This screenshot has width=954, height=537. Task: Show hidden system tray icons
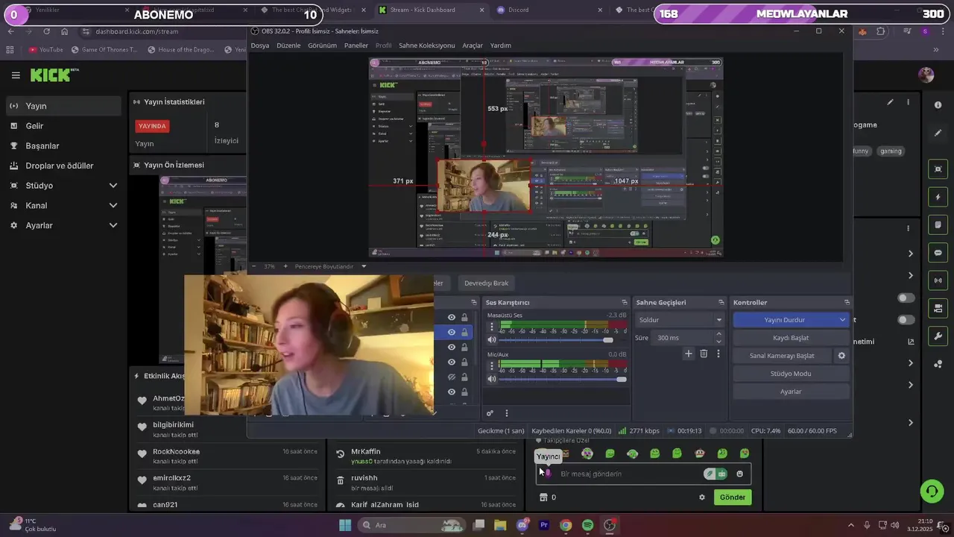pos(851,525)
